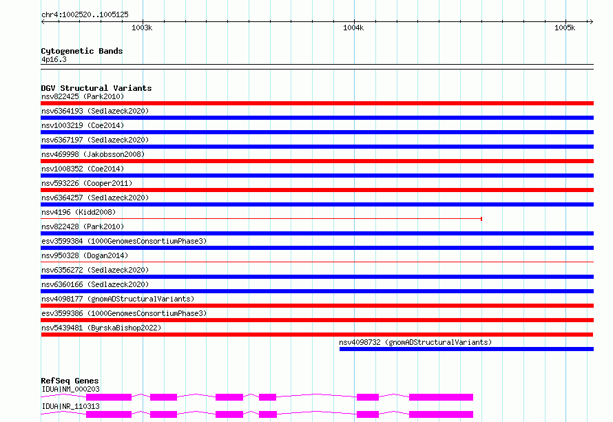613x422 pixels.
Task: Click the chr4:1002520..1005125 coordinate label
Action: 85,14
